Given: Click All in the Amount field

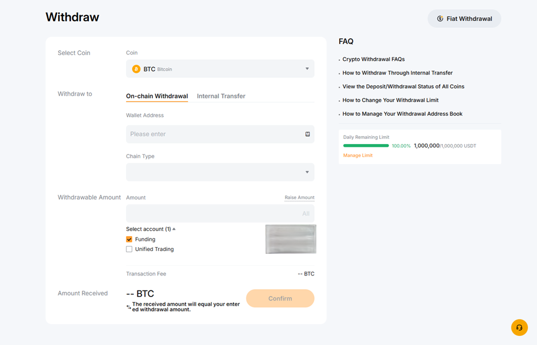Looking at the screenshot, I should tap(306, 213).
